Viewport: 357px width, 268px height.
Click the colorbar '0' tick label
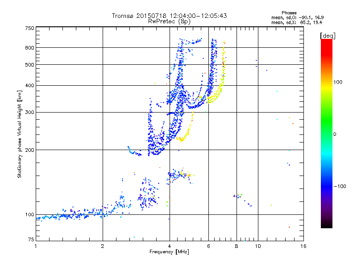335,134
